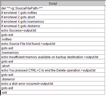The height and width of the screenshot is (96, 106).
Task: Click the ':lowmemory' label row
Action: point(53,53)
